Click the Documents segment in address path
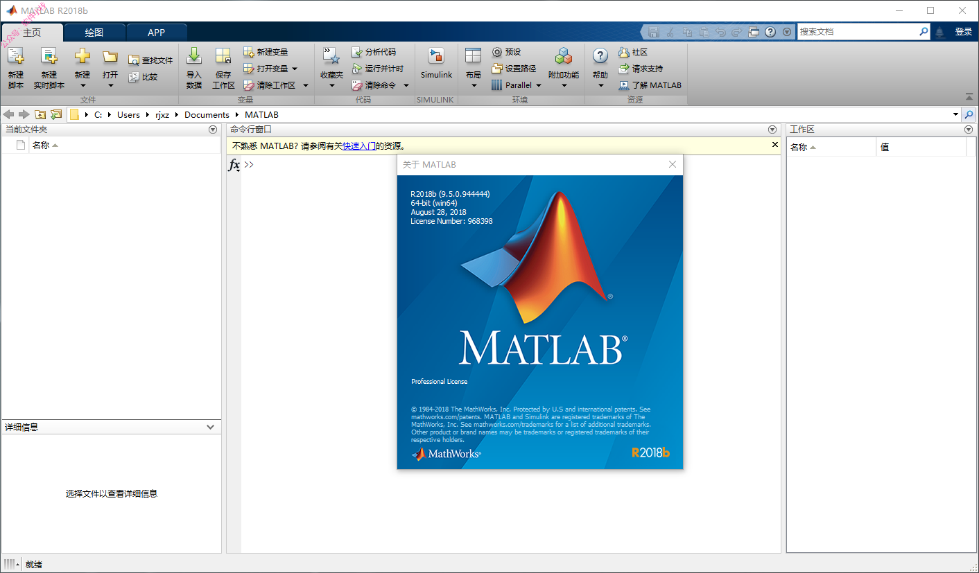The height and width of the screenshot is (573, 979). tap(207, 115)
